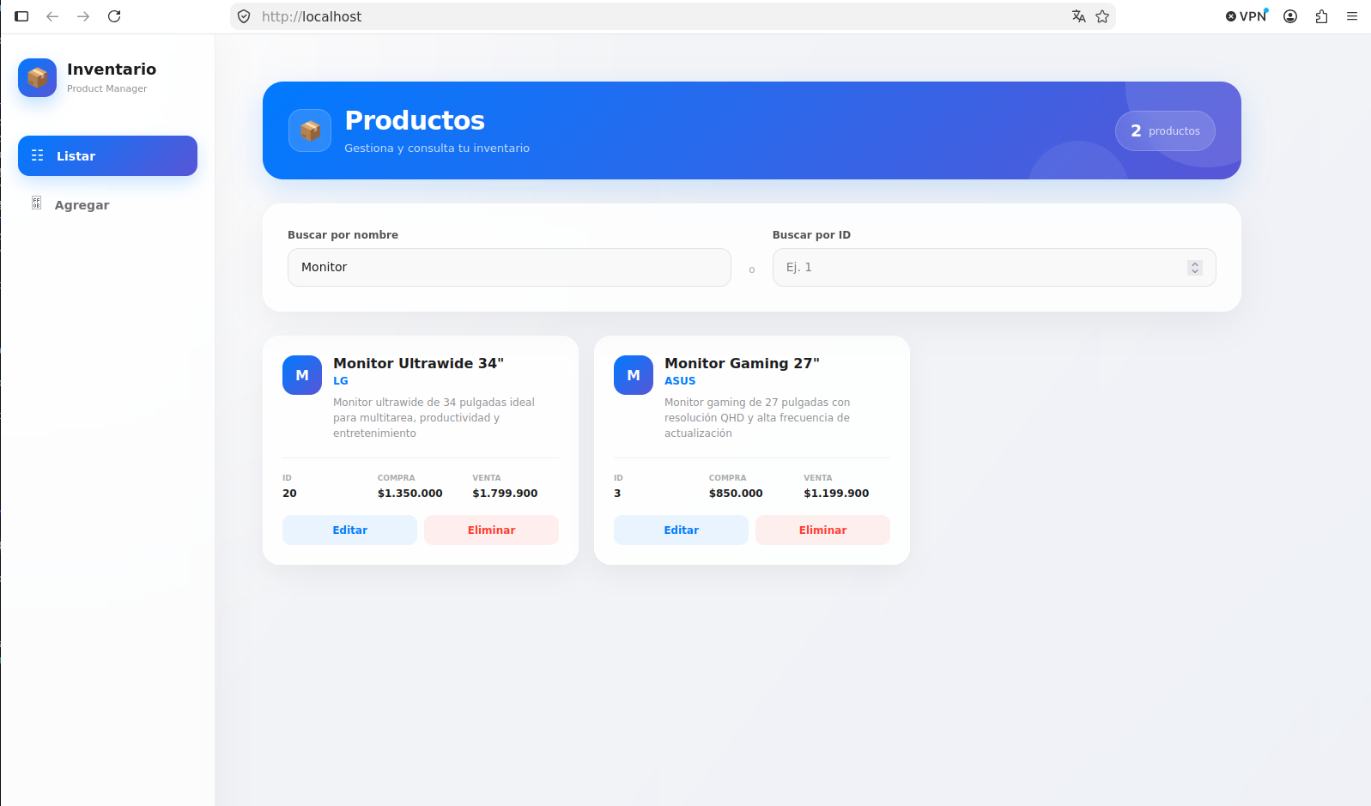Edit the Monitor Ultrawide 34" product
Screen dimensions: 1371x806
tap(349, 530)
